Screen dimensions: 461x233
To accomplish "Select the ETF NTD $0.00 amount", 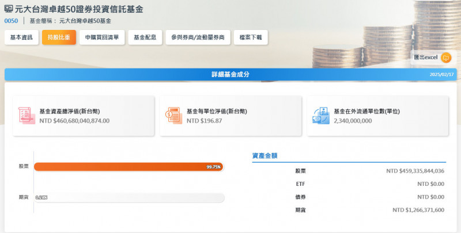I will 430,184.
